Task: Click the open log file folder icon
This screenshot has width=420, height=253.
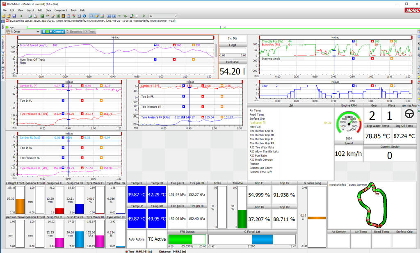Action: (x=3, y=16)
